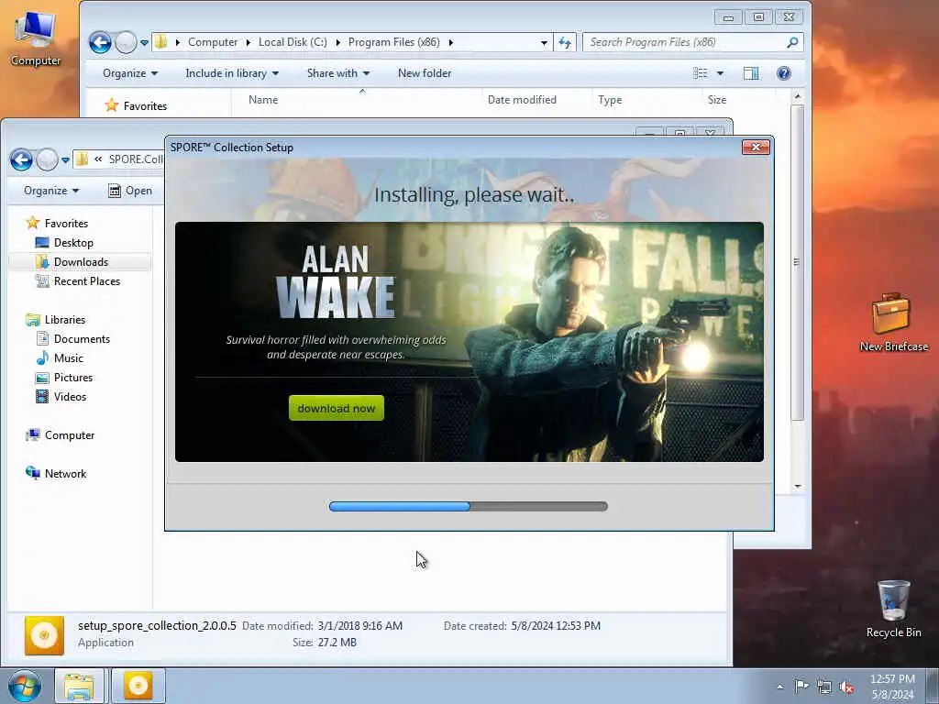Viewport: 939px width, 704px height.
Task: Sort by Date modified column header
Action: click(536, 100)
